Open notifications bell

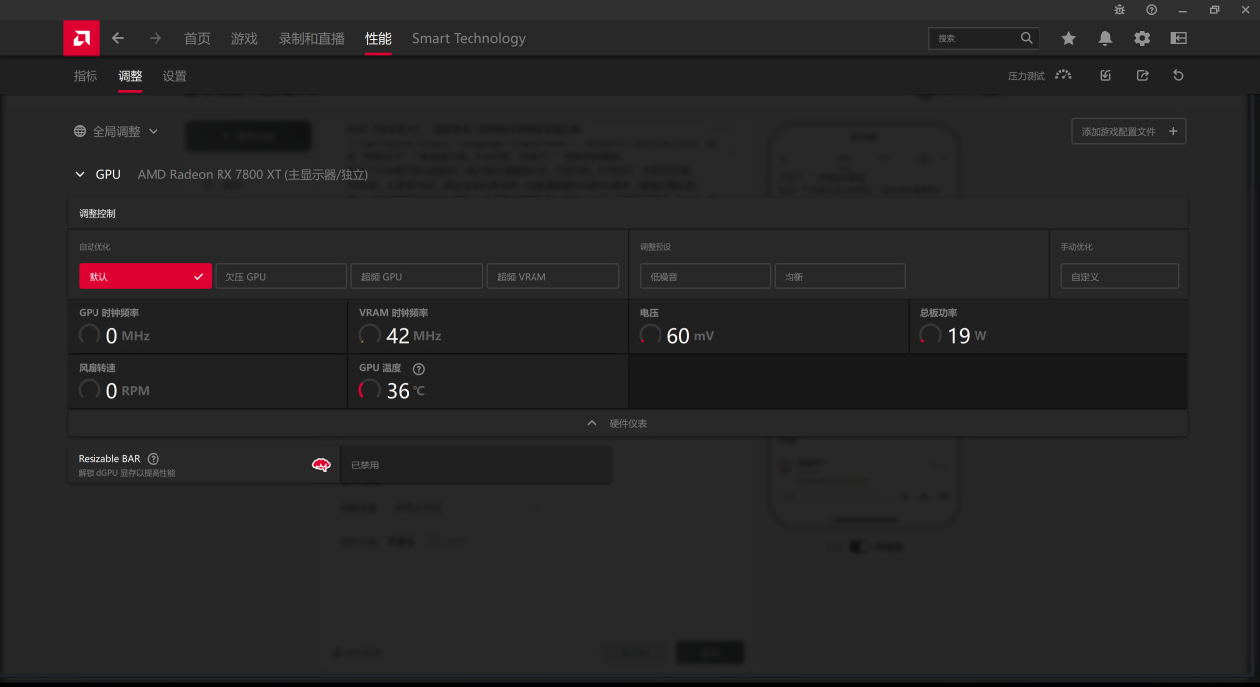point(1105,38)
